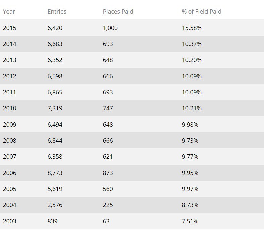The height and width of the screenshot is (231, 264).
Task: Select the 1,000 places paid cell
Action: click(x=110, y=28)
